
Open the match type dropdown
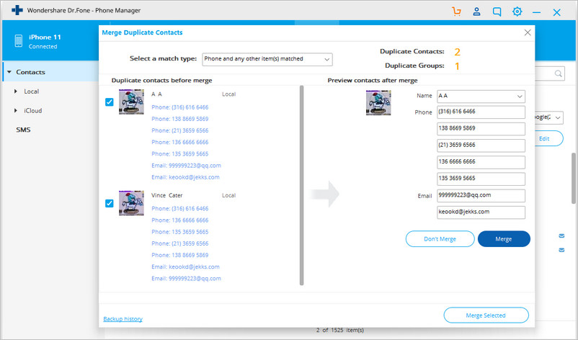pos(267,59)
